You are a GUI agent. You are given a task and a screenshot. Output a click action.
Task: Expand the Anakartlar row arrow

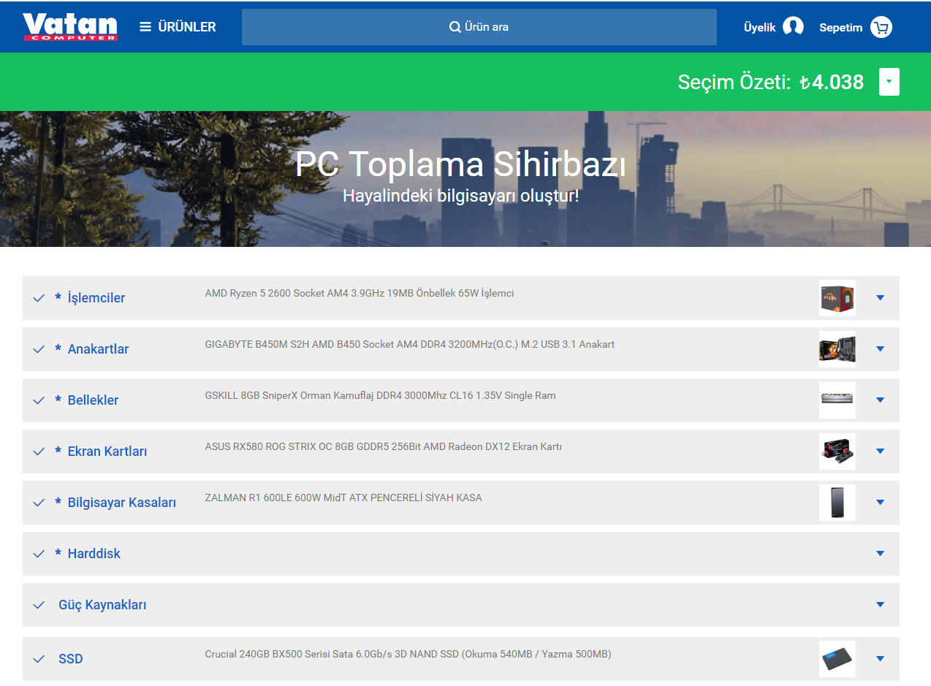pyautogui.click(x=880, y=348)
